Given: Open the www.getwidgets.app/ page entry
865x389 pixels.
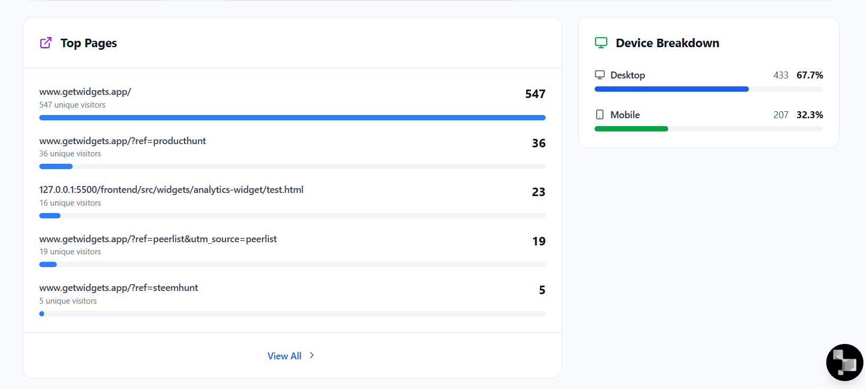Looking at the screenshot, I should 85,92.
